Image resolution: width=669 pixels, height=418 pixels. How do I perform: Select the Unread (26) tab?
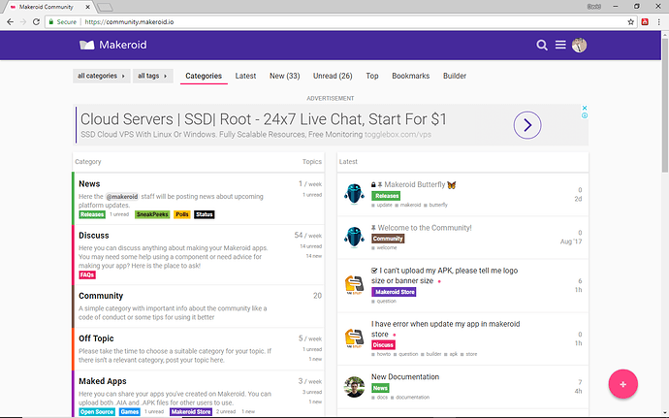pyautogui.click(x=332, y=76)
